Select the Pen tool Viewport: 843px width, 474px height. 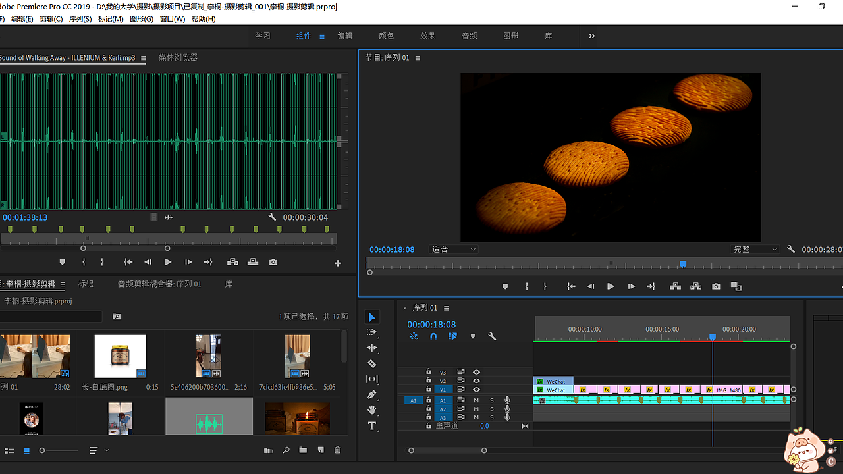click(372, 395)
